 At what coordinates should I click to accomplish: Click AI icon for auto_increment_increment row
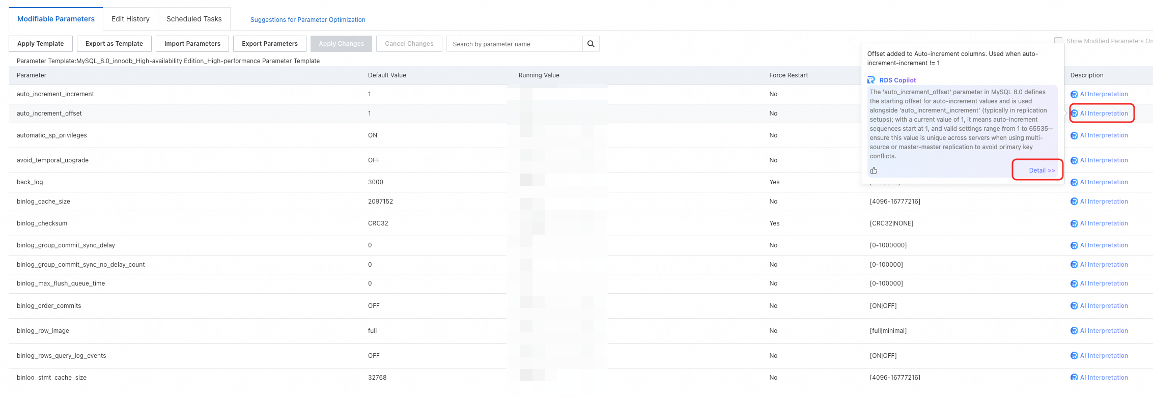pos(1074,94)
